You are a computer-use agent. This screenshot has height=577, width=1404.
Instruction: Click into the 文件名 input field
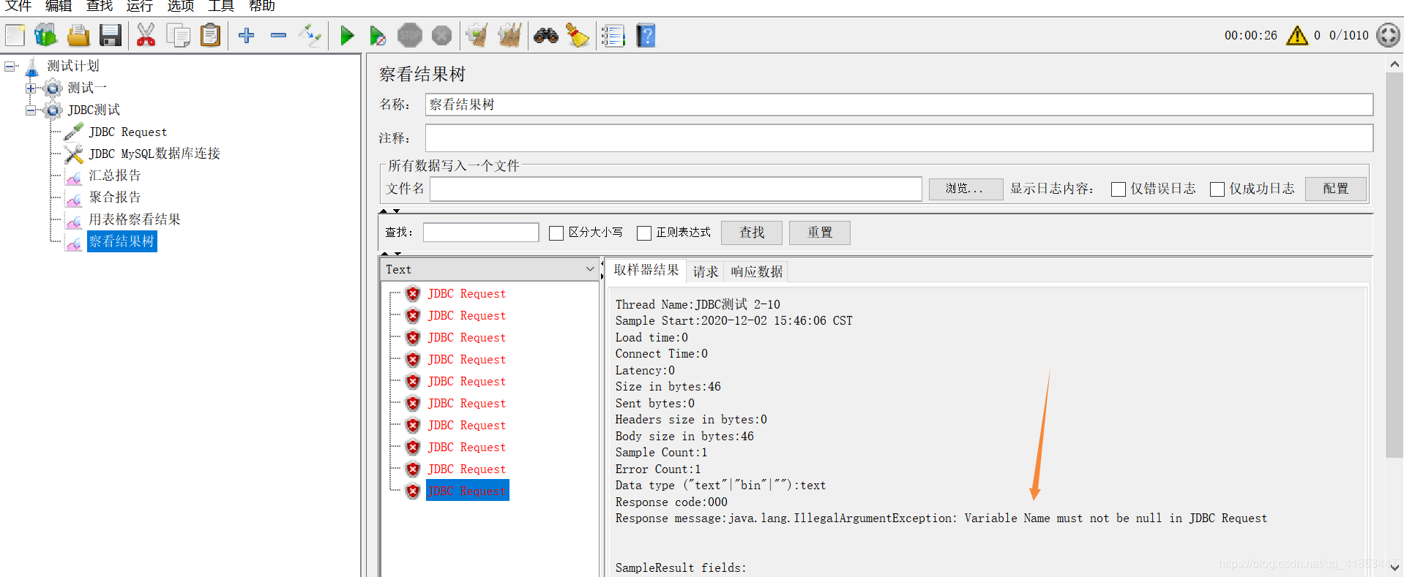676,189
